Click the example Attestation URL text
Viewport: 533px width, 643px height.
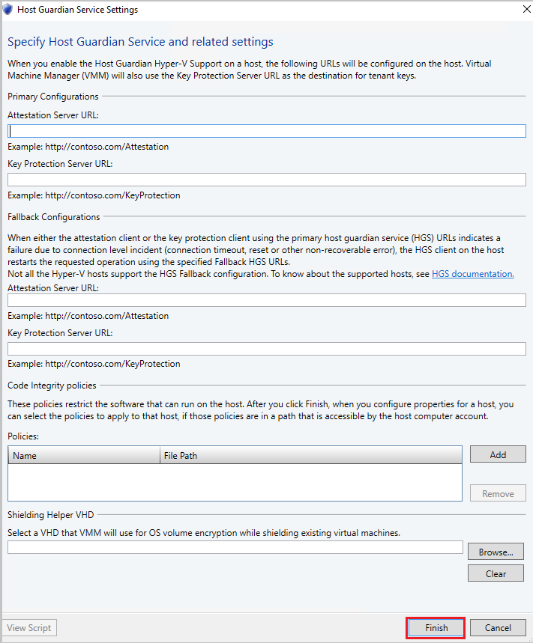(86, 147)
